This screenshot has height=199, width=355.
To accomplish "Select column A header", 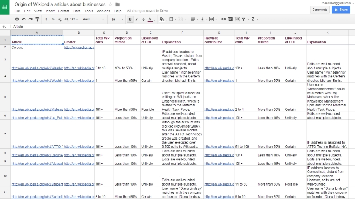I will tap(37, 33).
